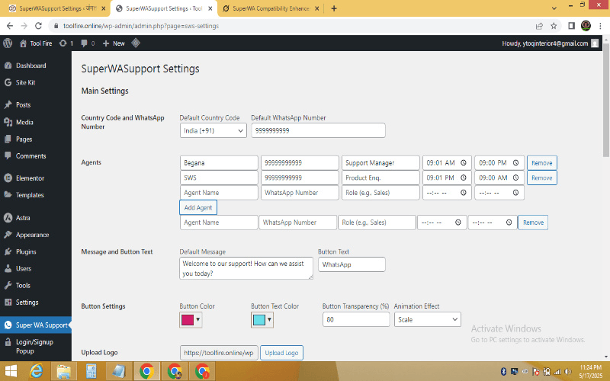Open the Chrome three-dot menu
Viewport: 610px width, 381px height.
(600, 26)
